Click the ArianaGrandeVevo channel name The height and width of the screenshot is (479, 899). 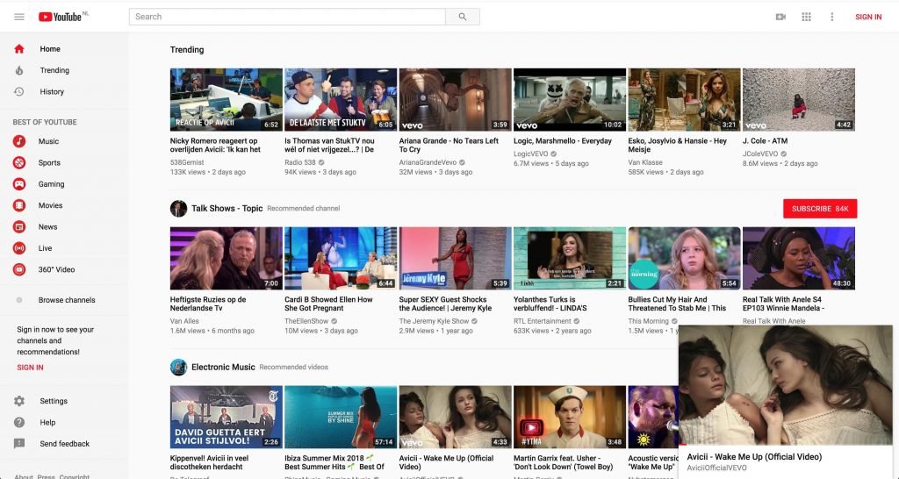pyautogui.click(x=428, y=162)
